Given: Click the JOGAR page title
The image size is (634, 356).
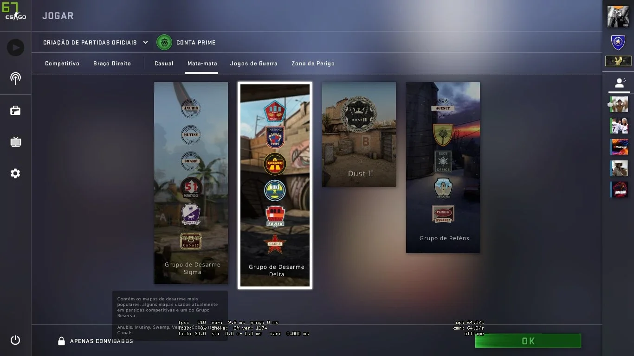Looking at the screenshot, I should point(58,16).
